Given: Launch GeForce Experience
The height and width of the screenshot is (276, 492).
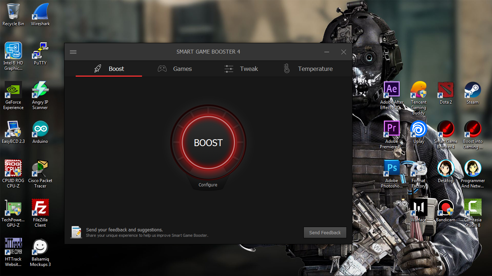Looking at the screenshot, I should point(13,90).
